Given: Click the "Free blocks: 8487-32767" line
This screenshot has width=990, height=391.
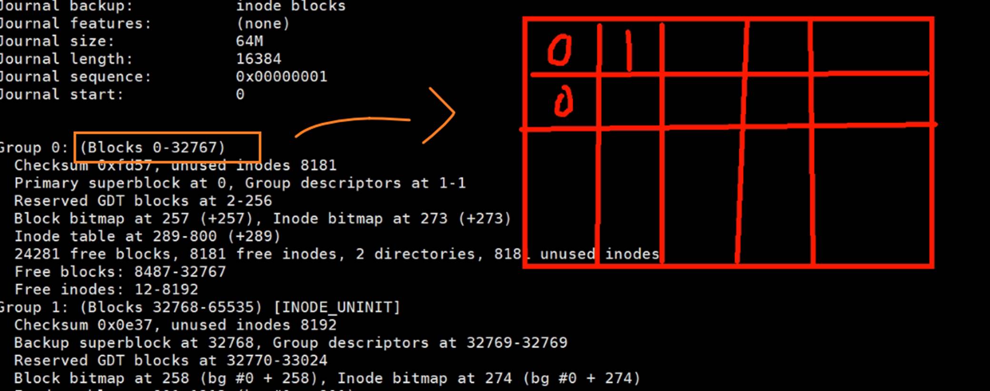Looking at the screenshot, I should click(120, 272).
